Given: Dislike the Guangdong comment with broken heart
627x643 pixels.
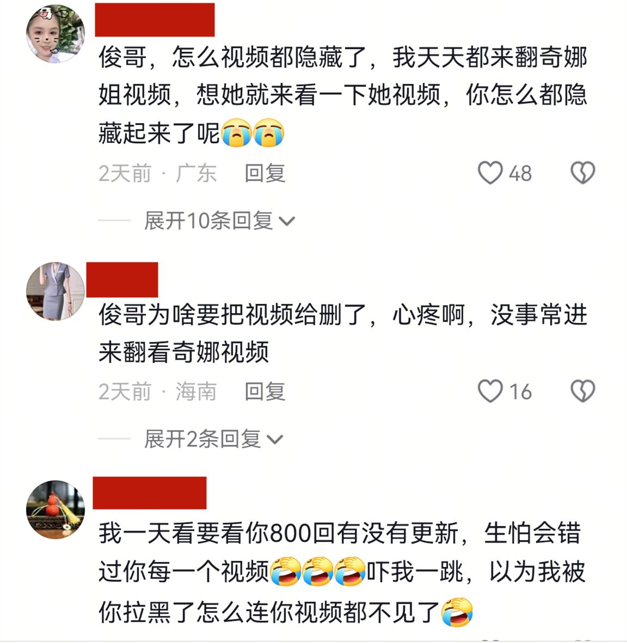Looking at the screenshot, I should (583, 173).
